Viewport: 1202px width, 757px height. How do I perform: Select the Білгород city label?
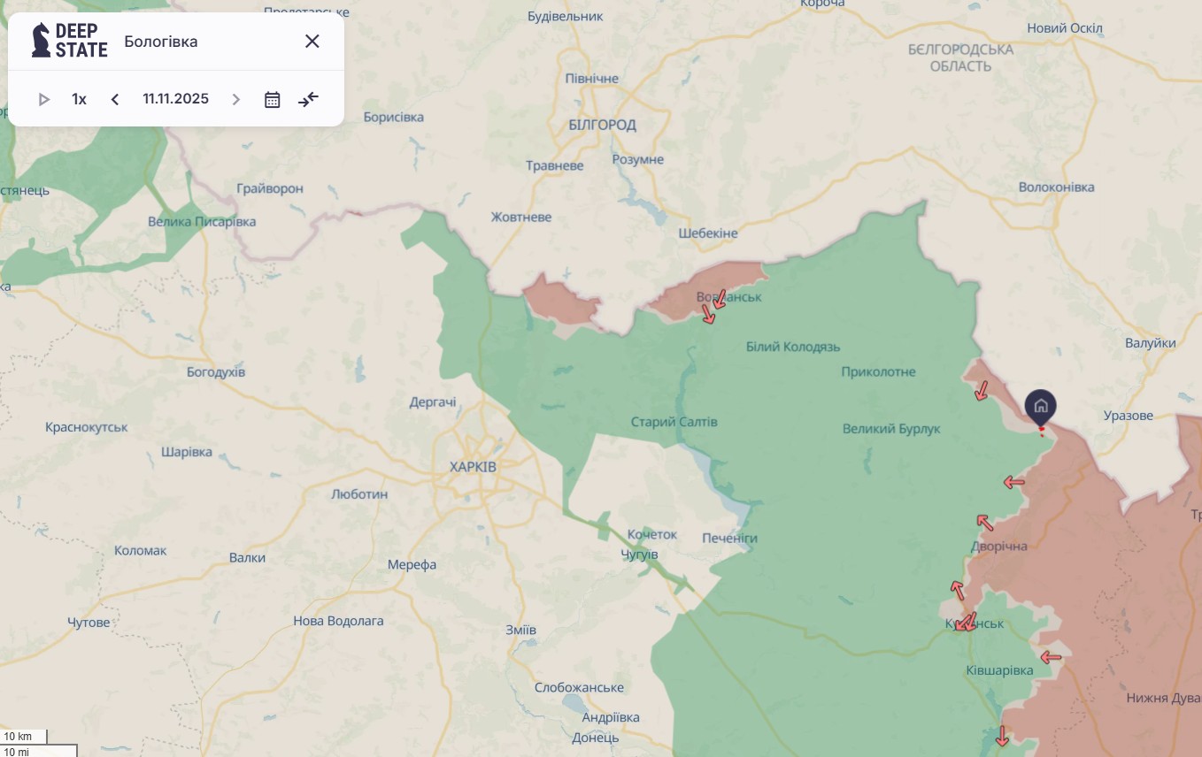click(x=602, y=125)
